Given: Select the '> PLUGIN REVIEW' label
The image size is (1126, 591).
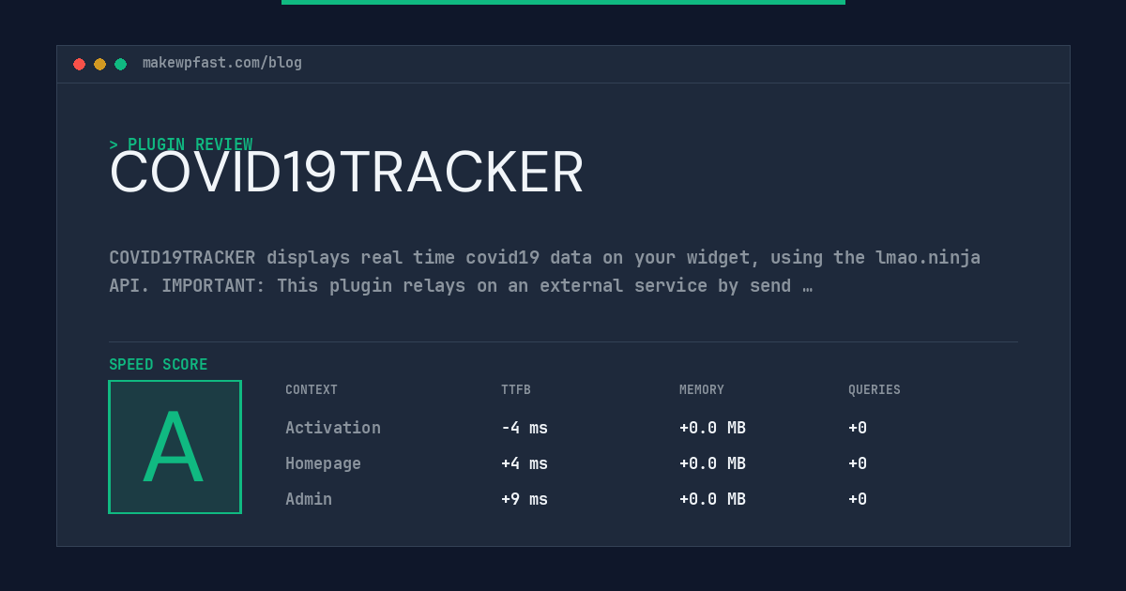Looking at the screenshot, I should click(181, 144).
